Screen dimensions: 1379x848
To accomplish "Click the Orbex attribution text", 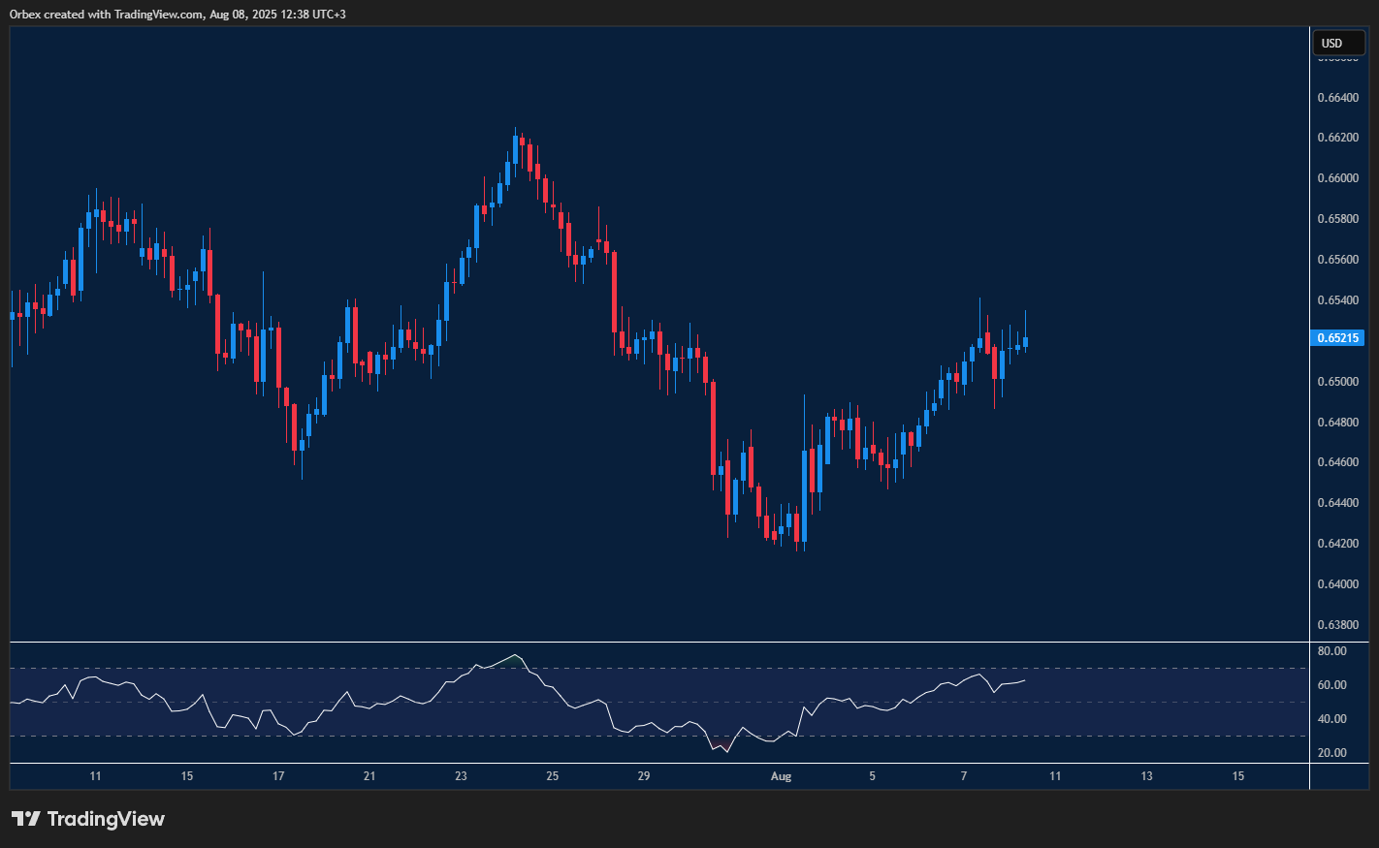I will point(175,14).
